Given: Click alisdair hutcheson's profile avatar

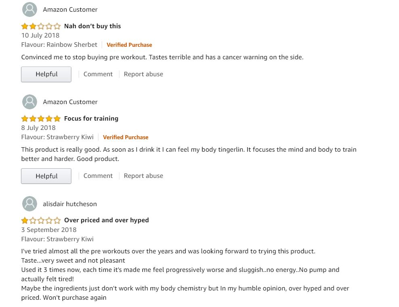Looking at the screenshot, I should click(x=29, y=204).
